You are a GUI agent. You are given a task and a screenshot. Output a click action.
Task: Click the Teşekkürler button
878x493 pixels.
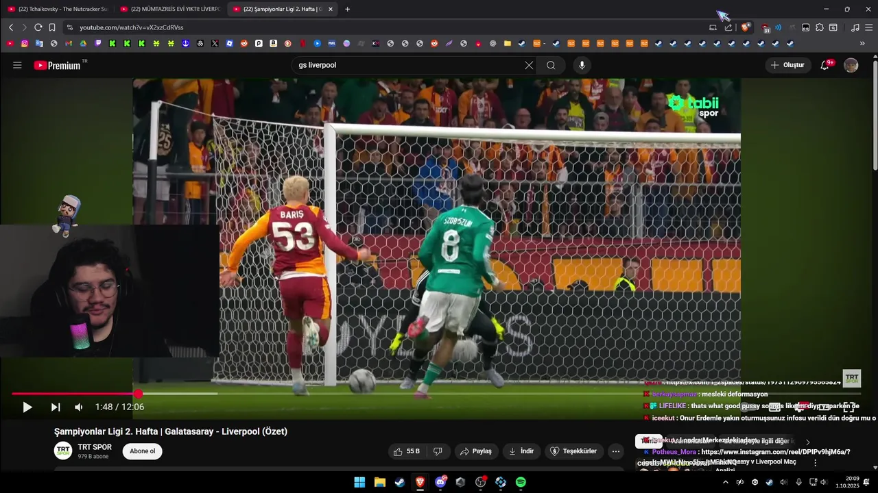tap(575, 451)
